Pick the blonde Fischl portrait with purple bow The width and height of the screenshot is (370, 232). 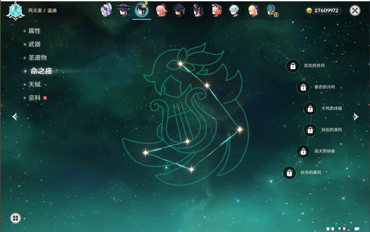(253, 11)
